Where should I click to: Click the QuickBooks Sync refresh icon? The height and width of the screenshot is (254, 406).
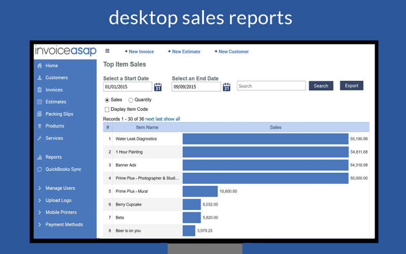(40, 170)
